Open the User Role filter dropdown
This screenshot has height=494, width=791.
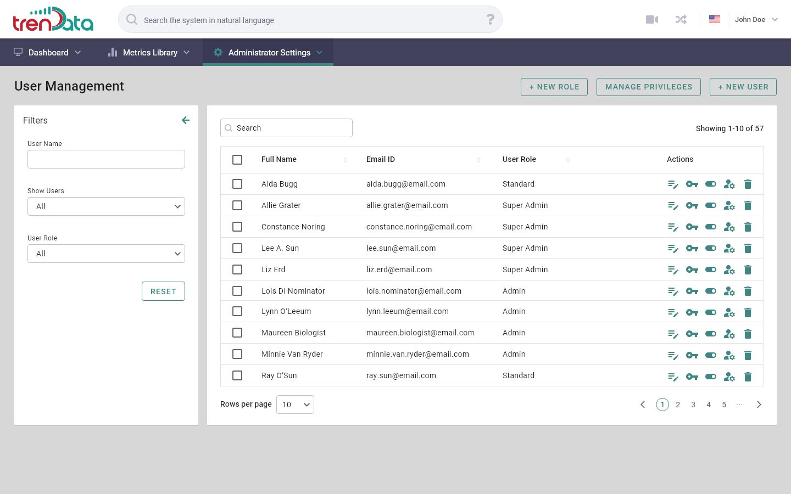(x=106, y=254)
